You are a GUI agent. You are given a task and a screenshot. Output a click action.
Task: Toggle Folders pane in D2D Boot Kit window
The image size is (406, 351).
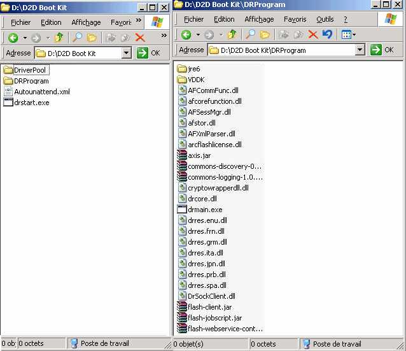[x=91, y=38]
